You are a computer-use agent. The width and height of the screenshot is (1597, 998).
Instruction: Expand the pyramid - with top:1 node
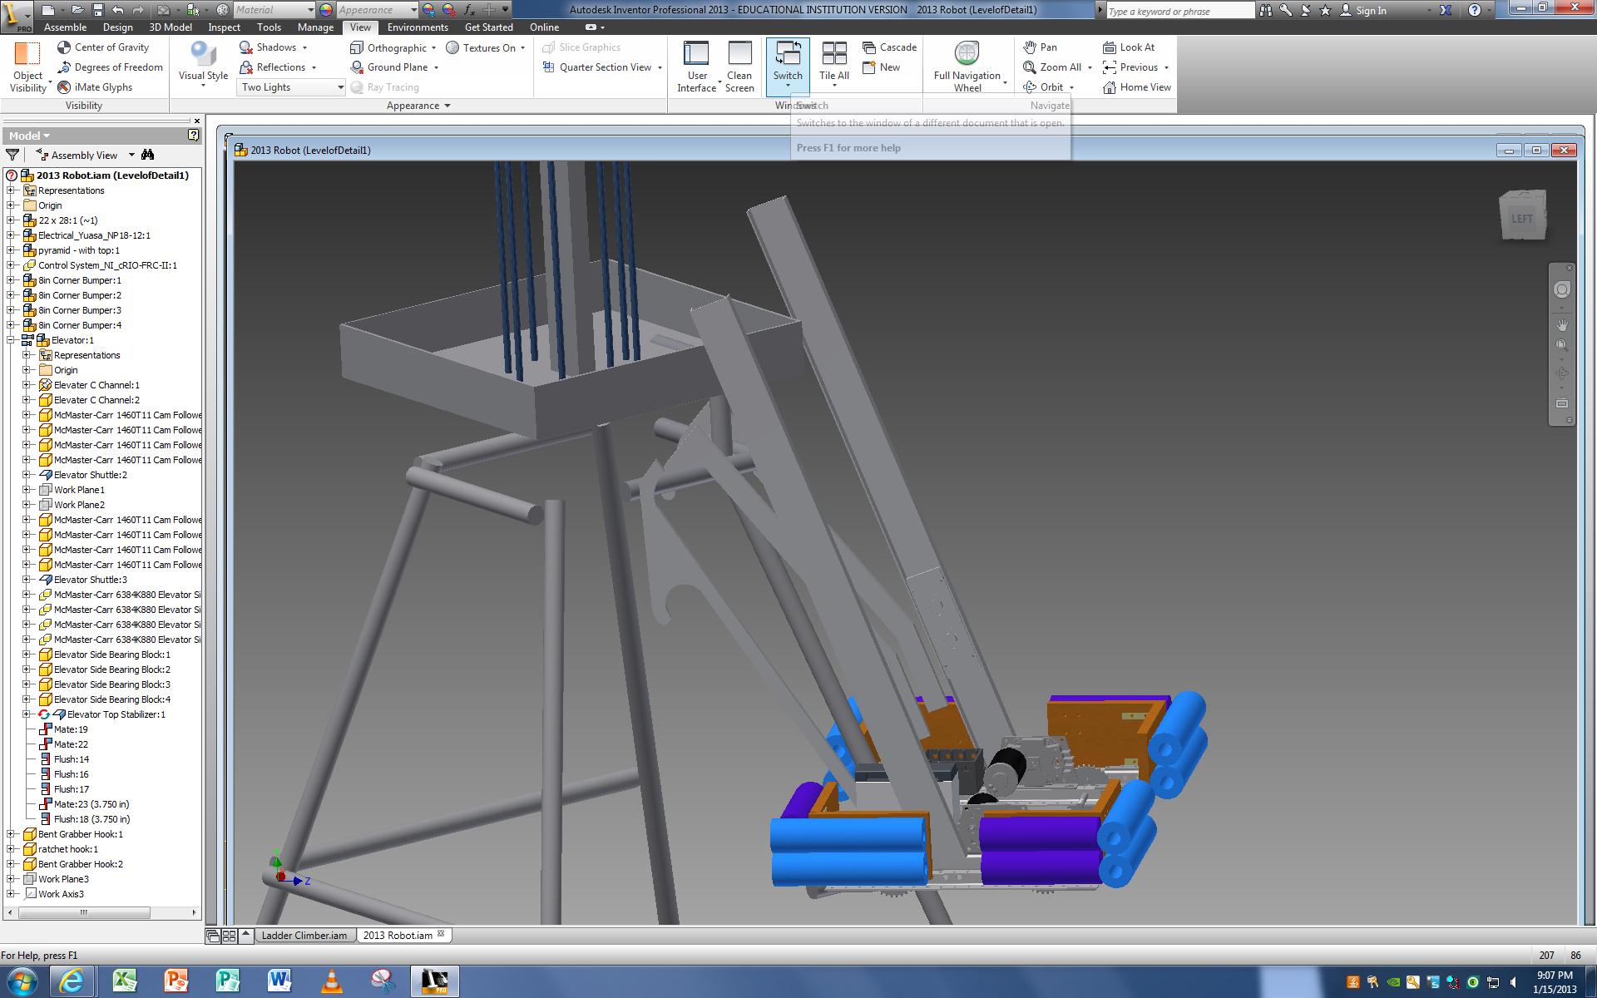click(x=11, y=250)
